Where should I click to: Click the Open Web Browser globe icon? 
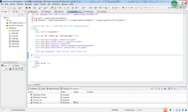pos(60,8)
